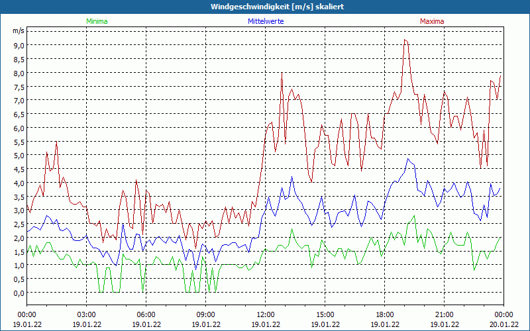This screenshot has width=530, height=331.
Task: Select the red "Maxima" legend label
Action: pyautogui.click(x=432, y=21)
